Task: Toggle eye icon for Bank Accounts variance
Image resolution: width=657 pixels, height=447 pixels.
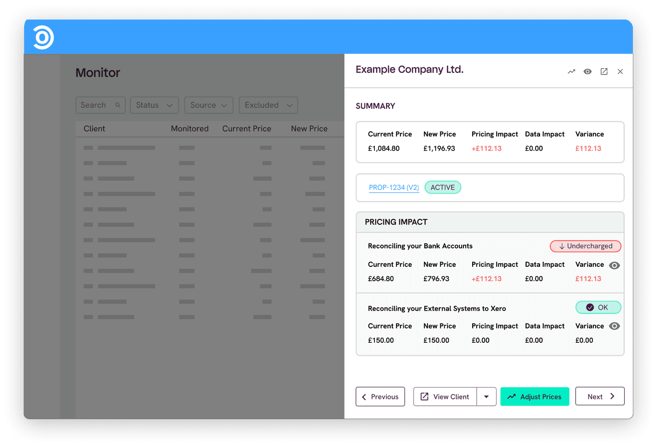Action: tap(614, 266)
